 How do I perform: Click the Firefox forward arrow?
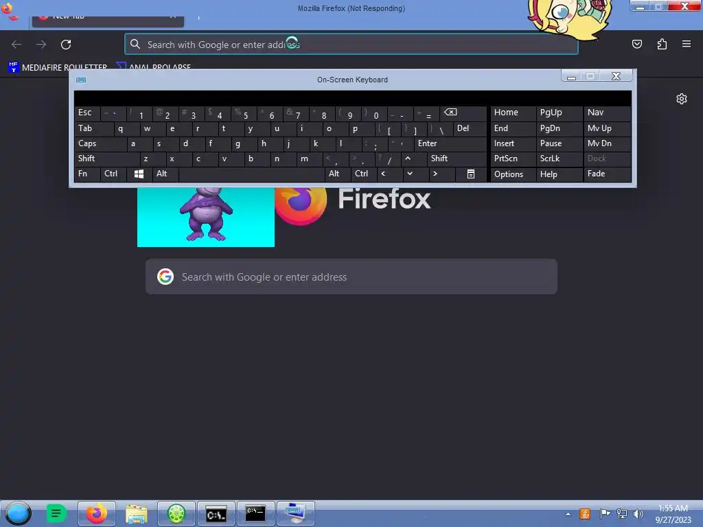(41, 45)
